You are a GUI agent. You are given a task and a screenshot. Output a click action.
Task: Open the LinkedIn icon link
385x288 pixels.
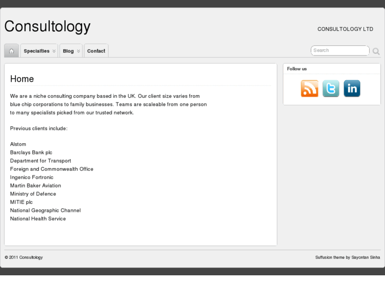[x=352, y=88]
